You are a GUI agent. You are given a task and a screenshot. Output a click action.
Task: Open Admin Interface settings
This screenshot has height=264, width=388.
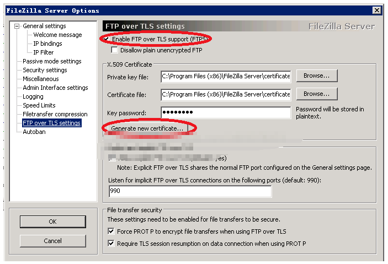pyautogui.click(x=55, y=88)
